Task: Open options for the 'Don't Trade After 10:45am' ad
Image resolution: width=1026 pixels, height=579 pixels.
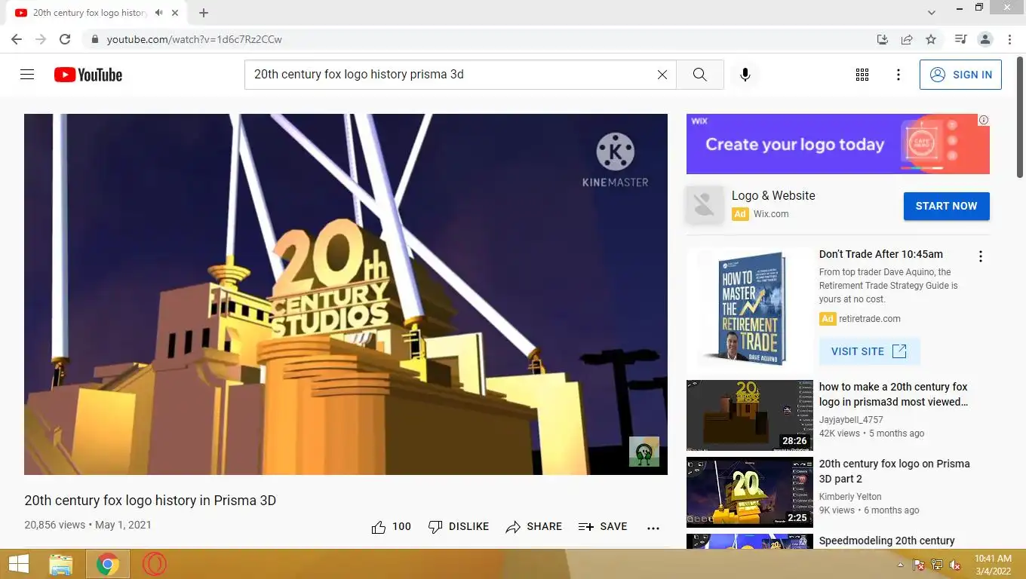Action: click(x=981, y=256)
